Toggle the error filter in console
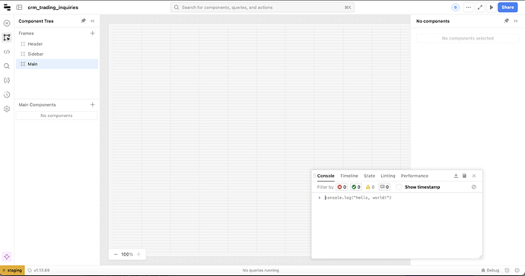 click(x=342, y=187)
